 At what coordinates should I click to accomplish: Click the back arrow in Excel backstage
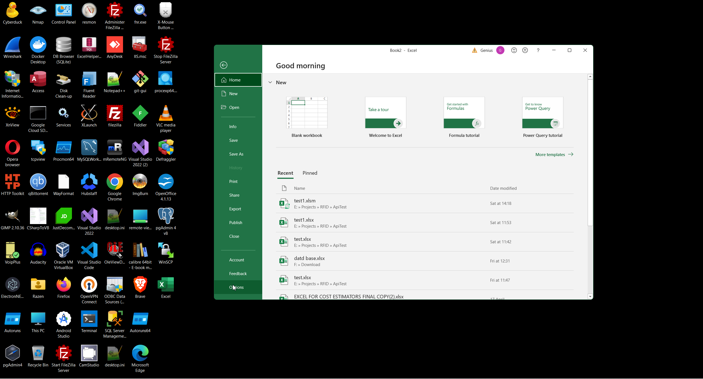224,65
